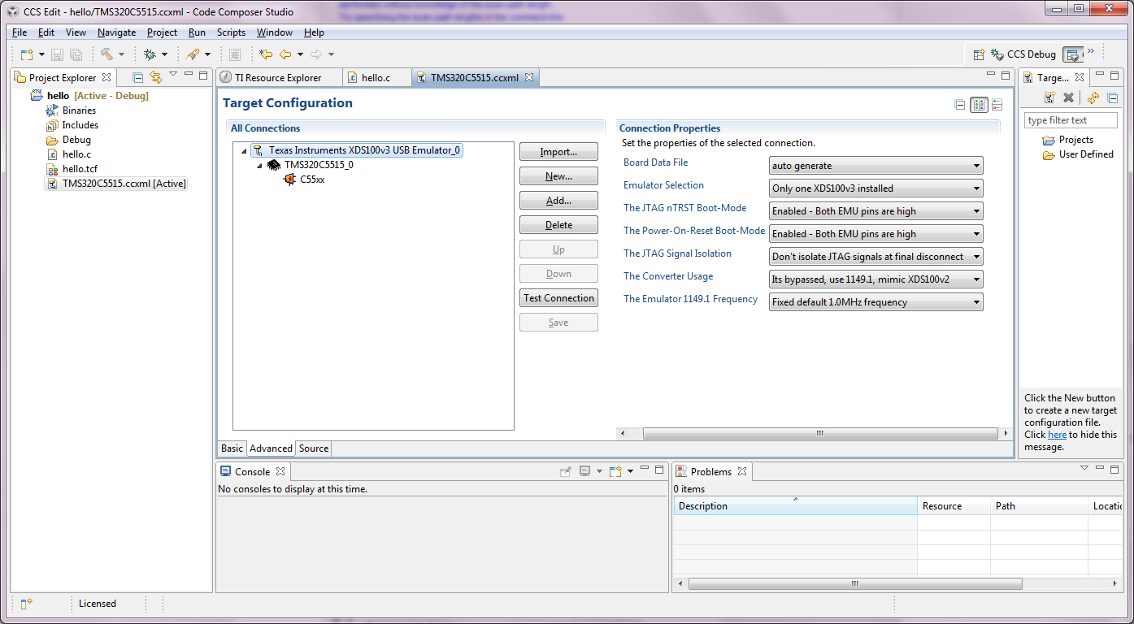The height and width of the screenshot is (624, 1134).
Task: Click the Display Selected Console monitor icon
Action: click(584, 471)
